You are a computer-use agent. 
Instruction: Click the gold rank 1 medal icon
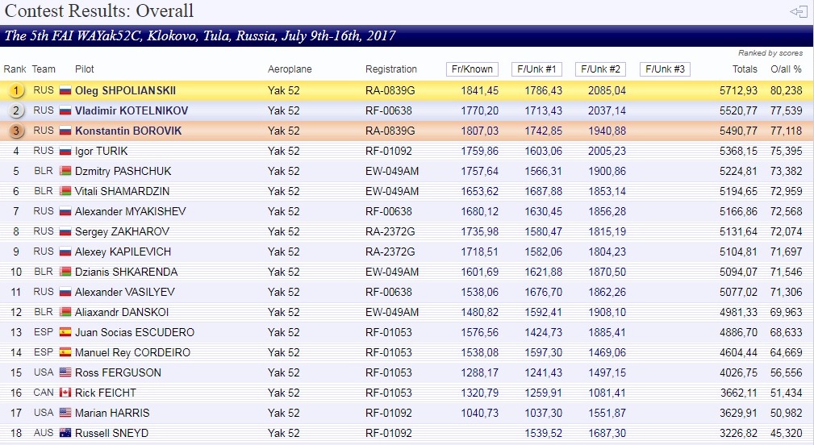[16, 91]
